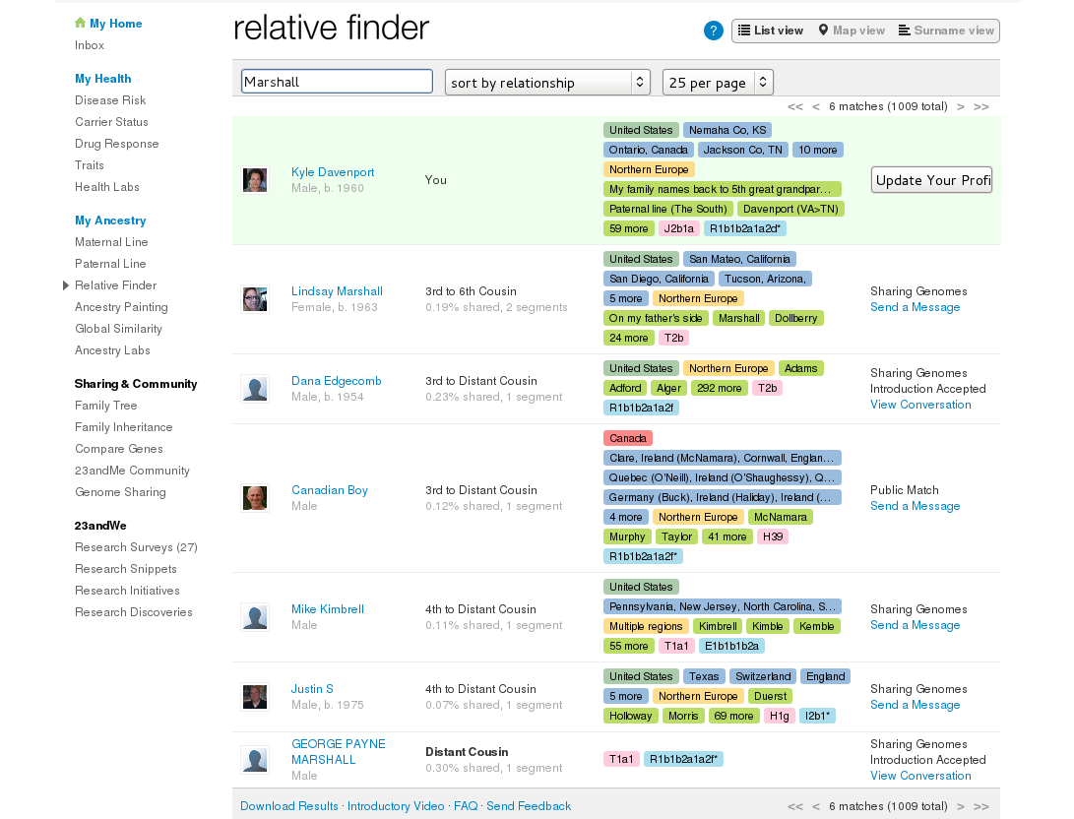Expand Dana Edgecomb's 292 more surnames tag
Viewport: 1074px width, 819px height.
coord(720,388)
